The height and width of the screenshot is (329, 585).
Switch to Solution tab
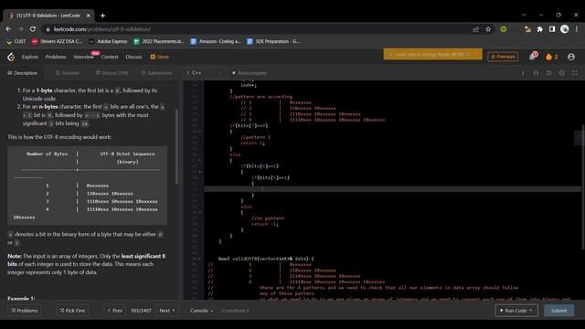[x=67, y=73]
